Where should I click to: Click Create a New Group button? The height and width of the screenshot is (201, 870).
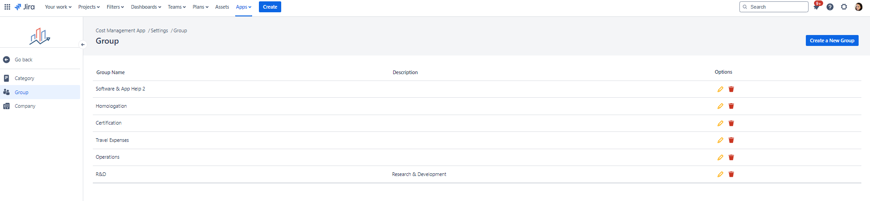click(x=832, y=40)
